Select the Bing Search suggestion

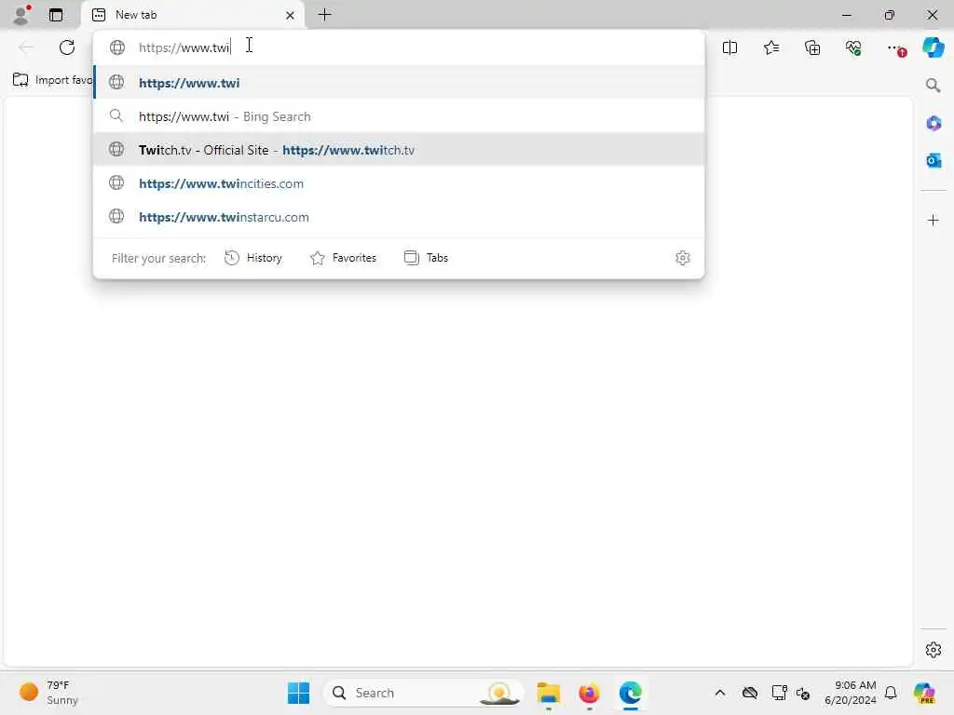pos(399,116)
